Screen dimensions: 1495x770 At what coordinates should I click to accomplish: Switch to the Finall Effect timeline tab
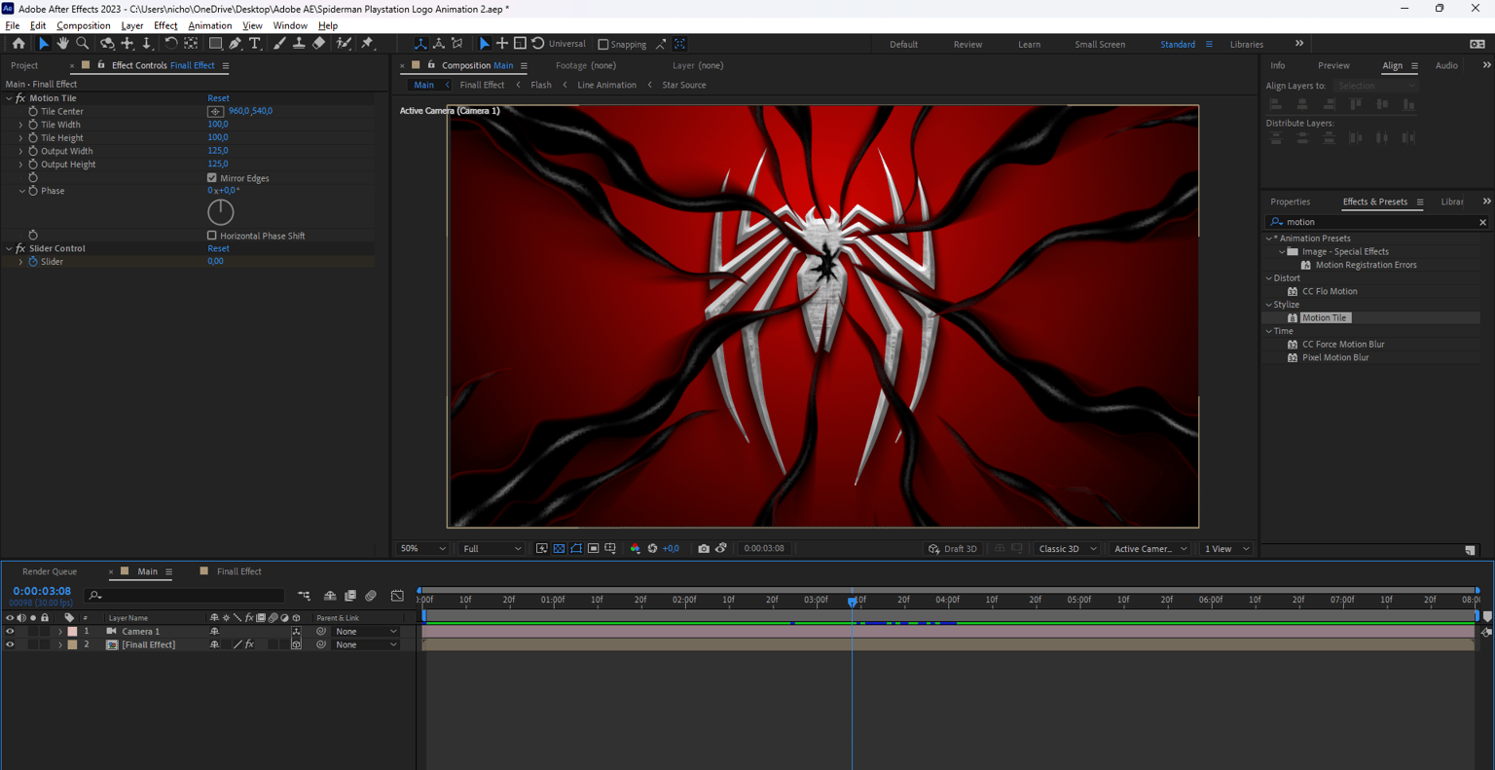pos(238,571)
